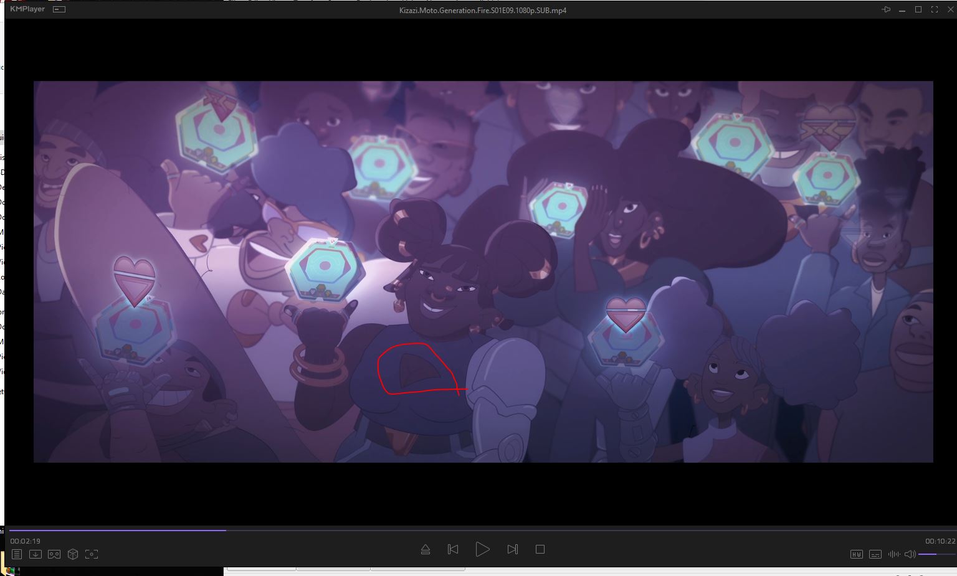Stop video playback
Screen dimensions: 957x576
(540, 549)
